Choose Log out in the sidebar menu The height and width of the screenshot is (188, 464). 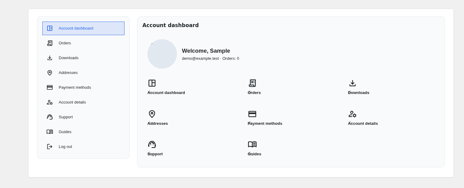83,147
